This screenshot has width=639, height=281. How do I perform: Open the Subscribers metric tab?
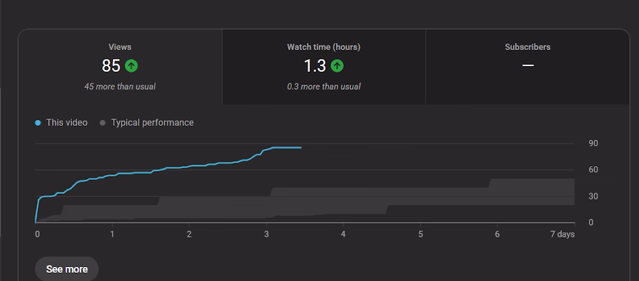[527, 67]
